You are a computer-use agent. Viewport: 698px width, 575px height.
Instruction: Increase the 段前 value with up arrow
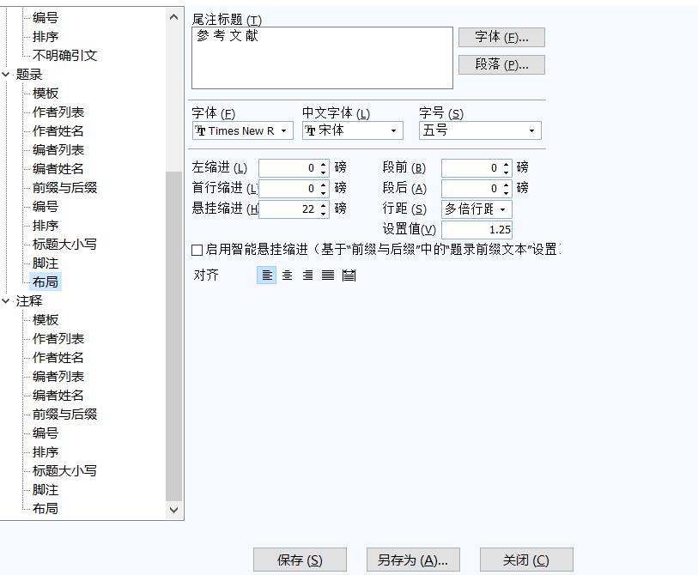[x=507, y=164]
